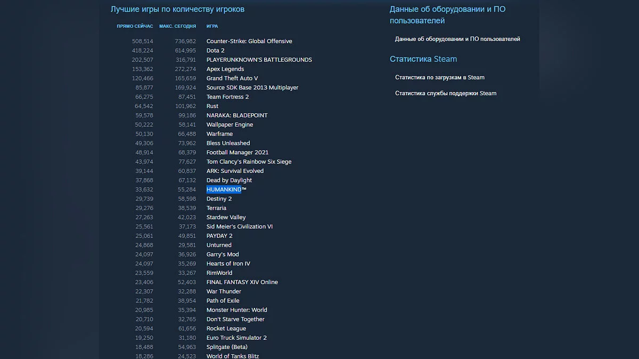Open Dead by Daylight link
The width and height of the screenshot is (639, 359).
[x=229, y=180]
